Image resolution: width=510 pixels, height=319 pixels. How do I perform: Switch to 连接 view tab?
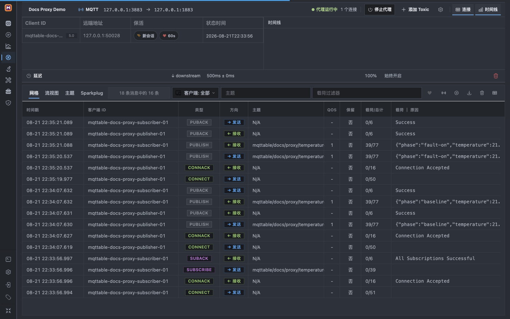[463, 10]
